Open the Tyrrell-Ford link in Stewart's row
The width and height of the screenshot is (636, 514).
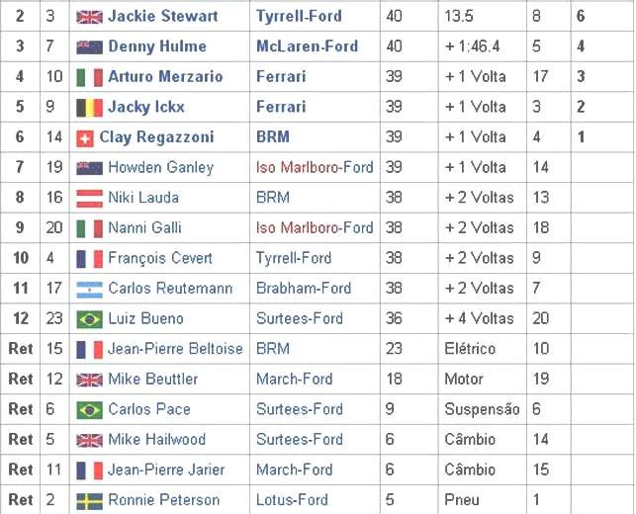coord(299,17)
